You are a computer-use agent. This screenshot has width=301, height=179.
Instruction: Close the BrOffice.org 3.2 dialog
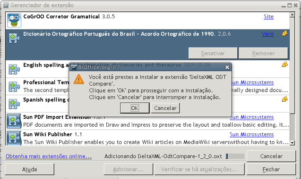tap(227, 67)
